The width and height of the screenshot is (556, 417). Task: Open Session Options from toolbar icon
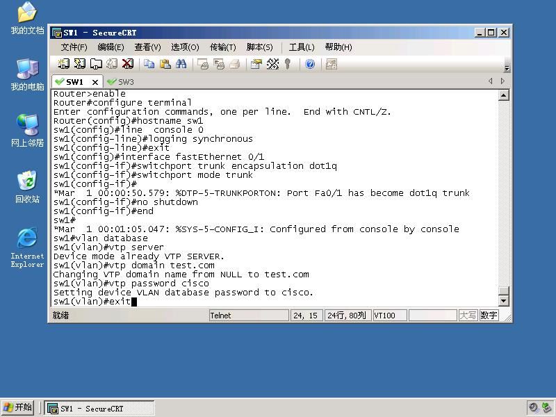coord(256,64)
